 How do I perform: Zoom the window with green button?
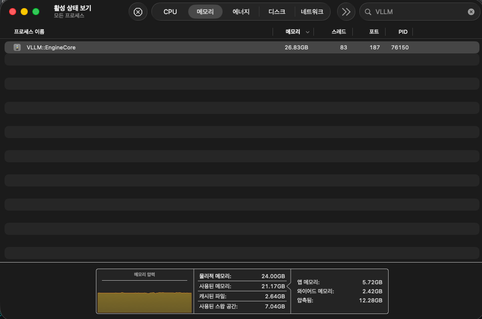(36, 12)
